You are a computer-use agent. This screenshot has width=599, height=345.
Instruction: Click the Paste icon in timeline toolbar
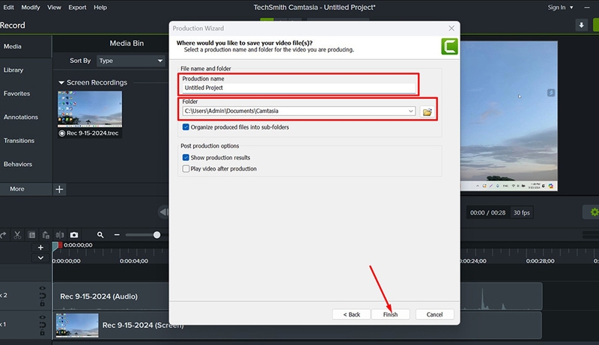[46, 235]
